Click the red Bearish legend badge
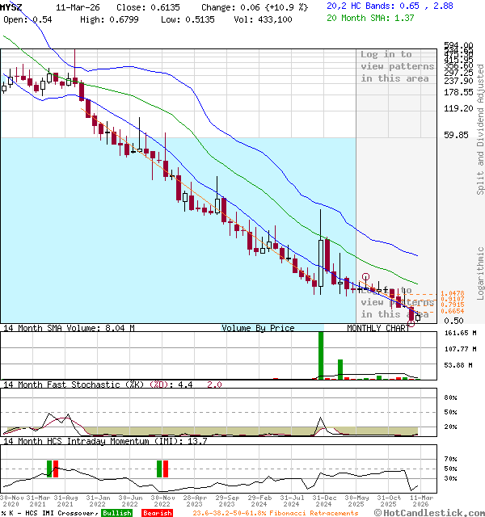The height and width of the screenshot is (517, 485). (157, 513)
